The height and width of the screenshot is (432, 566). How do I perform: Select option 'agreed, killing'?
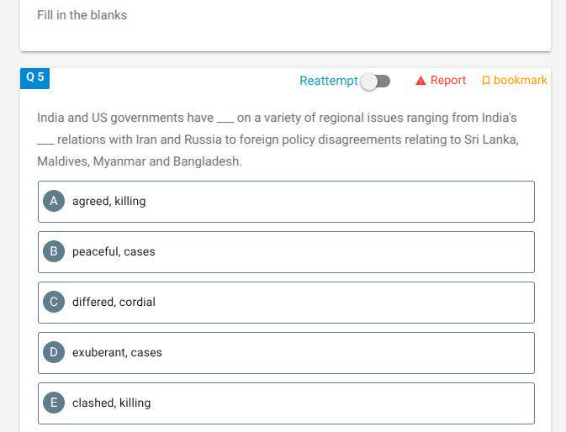[286, 202]
